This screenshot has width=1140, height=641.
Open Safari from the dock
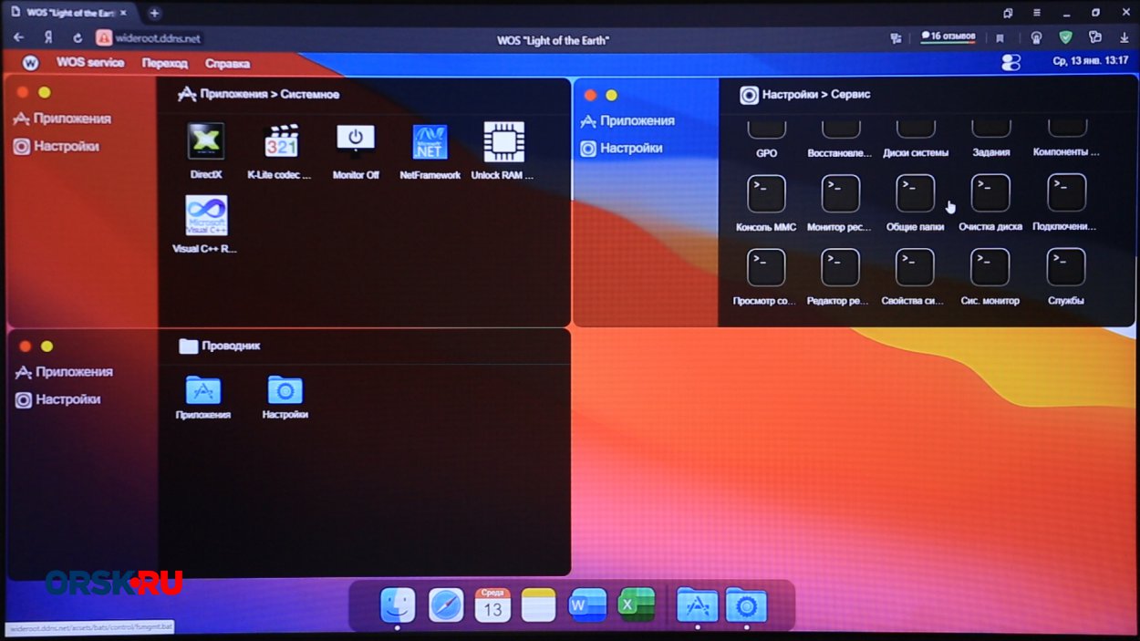click(x=446, y=605)
